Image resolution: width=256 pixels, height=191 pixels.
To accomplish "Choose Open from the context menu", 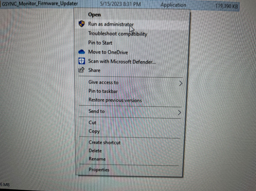I will pos(94,15).
